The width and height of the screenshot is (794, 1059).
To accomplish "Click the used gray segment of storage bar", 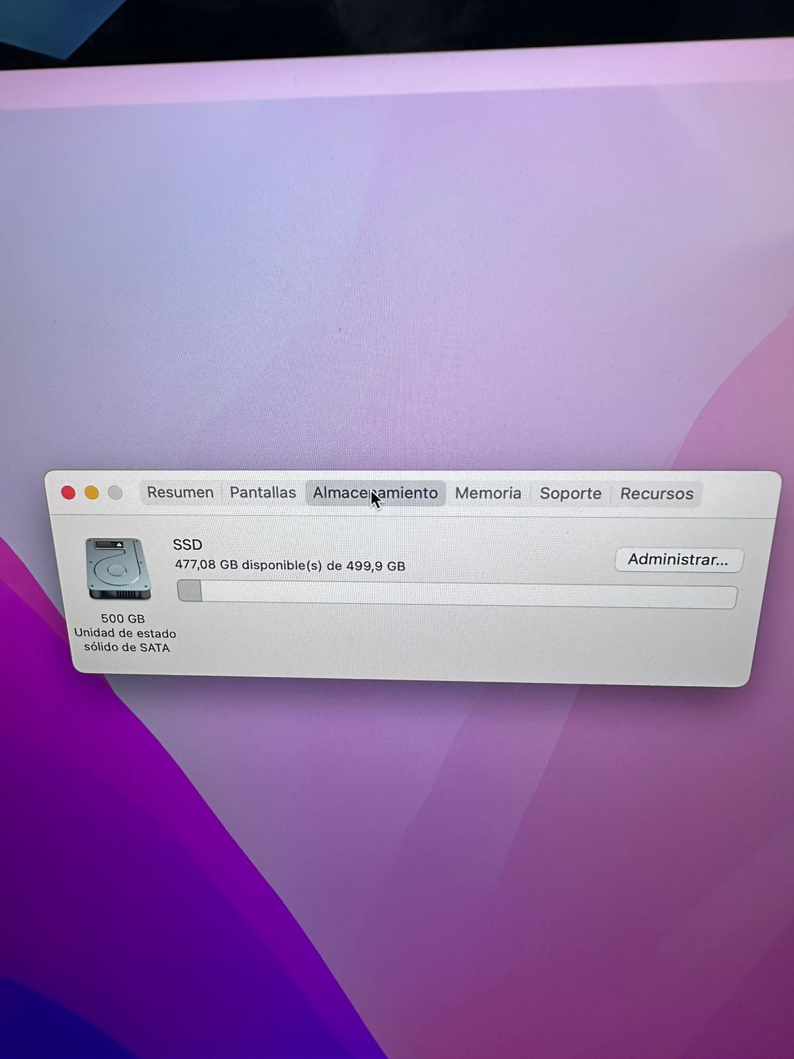I will [190, 591].
